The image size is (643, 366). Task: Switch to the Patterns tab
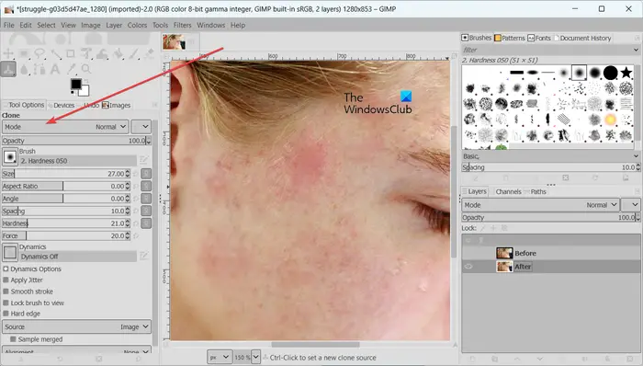click(509, 38)
